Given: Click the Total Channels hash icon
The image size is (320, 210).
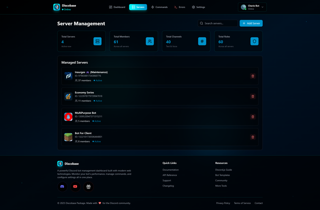Looking at the screenshot, I should coord(202,41).
